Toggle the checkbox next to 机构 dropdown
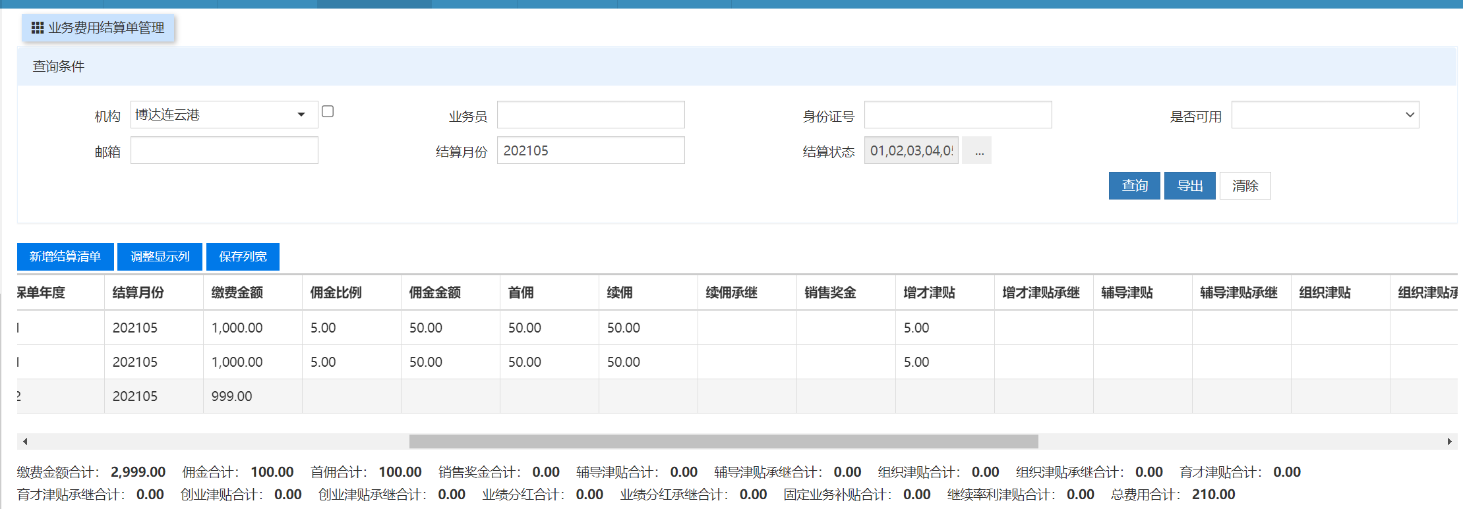Screen dimensions: 1463x509 (x=328, y=112)
